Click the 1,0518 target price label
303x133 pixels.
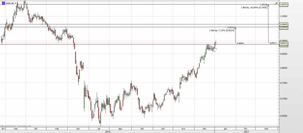point(264,4)
